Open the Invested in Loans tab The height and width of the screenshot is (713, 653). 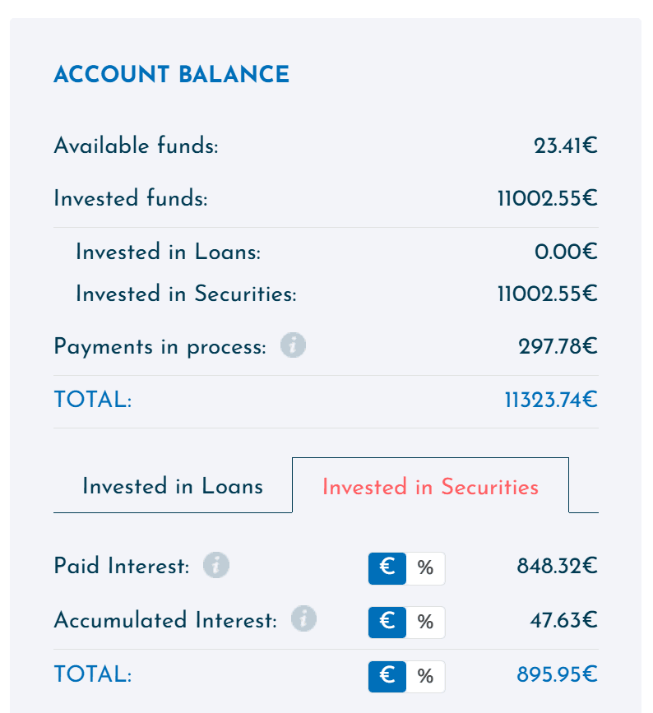173,486
